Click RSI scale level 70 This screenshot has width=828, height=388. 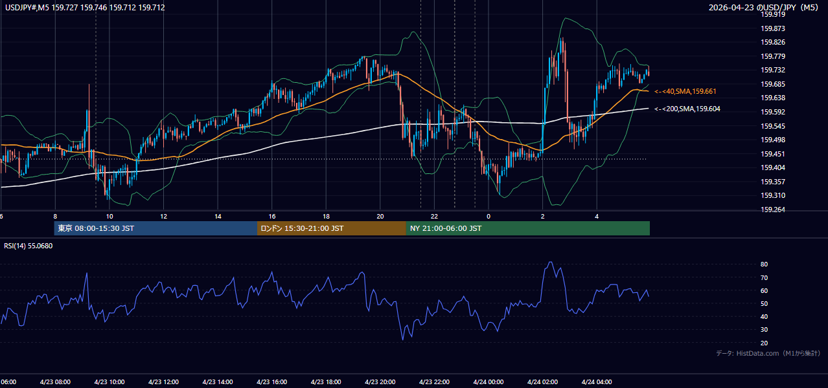(x=765, y=277)
